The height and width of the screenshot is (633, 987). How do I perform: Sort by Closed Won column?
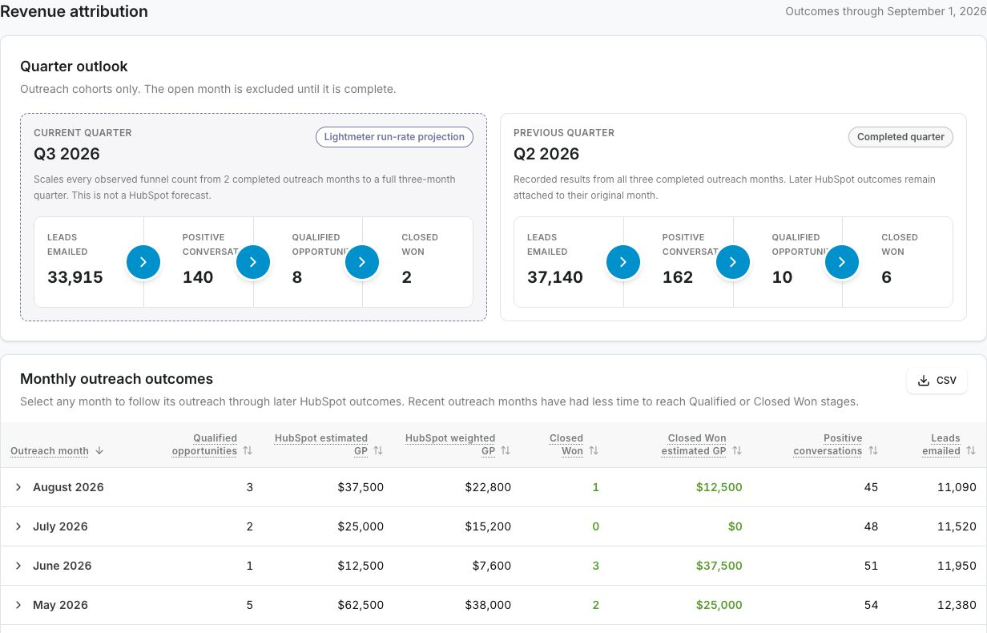594,451
